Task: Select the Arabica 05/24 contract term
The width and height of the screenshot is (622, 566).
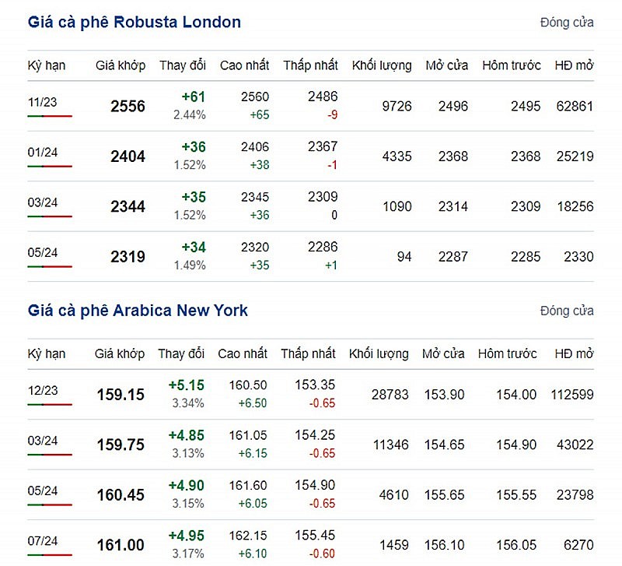Action: (43, 491)
